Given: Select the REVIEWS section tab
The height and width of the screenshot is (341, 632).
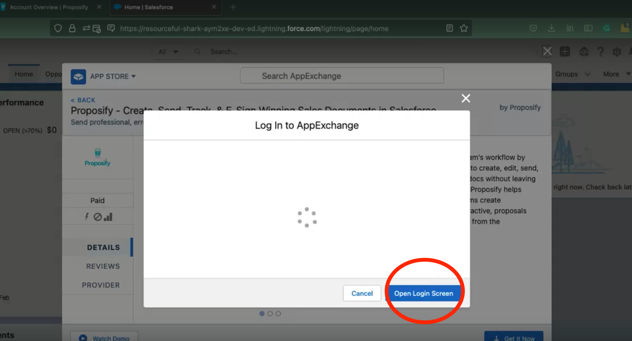Looking at the screenshot, I should click(x=103, y=266).
